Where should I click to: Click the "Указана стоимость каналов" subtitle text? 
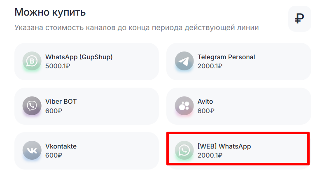(136, 28)
